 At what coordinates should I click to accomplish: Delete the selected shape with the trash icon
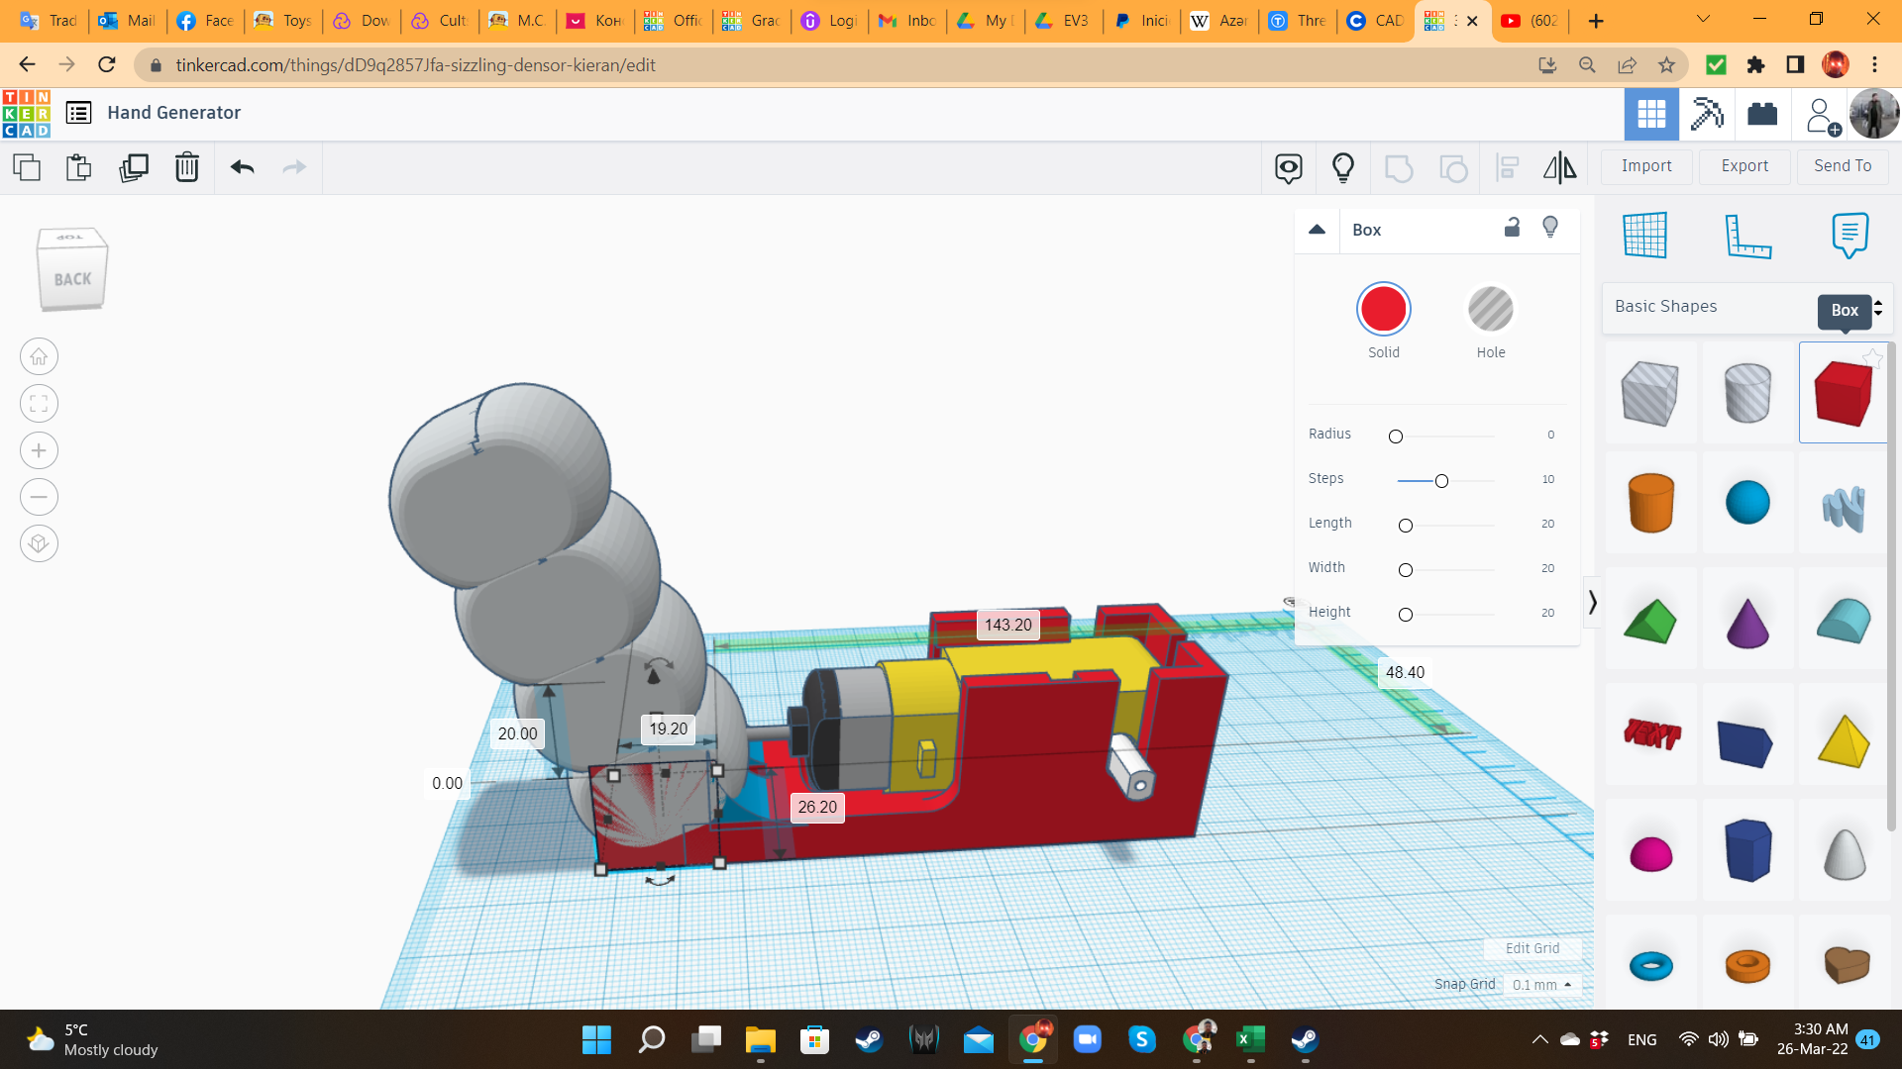click(186, 167)
